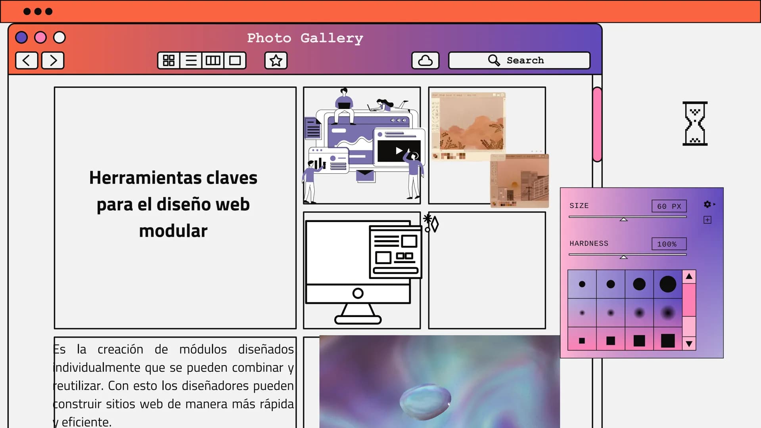Open the cloud sync button
The height and width of the screenshot is (428, 761).
point(425,61)
